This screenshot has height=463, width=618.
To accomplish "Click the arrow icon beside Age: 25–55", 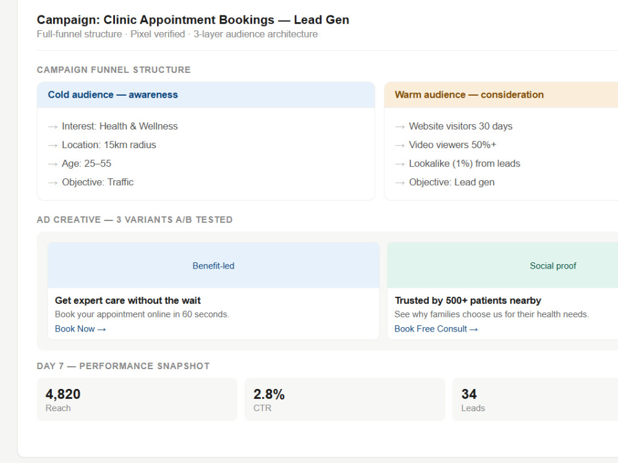I will 53,164.
